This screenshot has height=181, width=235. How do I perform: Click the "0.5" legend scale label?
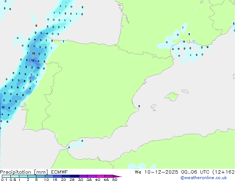pyautogui.click(x=13, y=180)
